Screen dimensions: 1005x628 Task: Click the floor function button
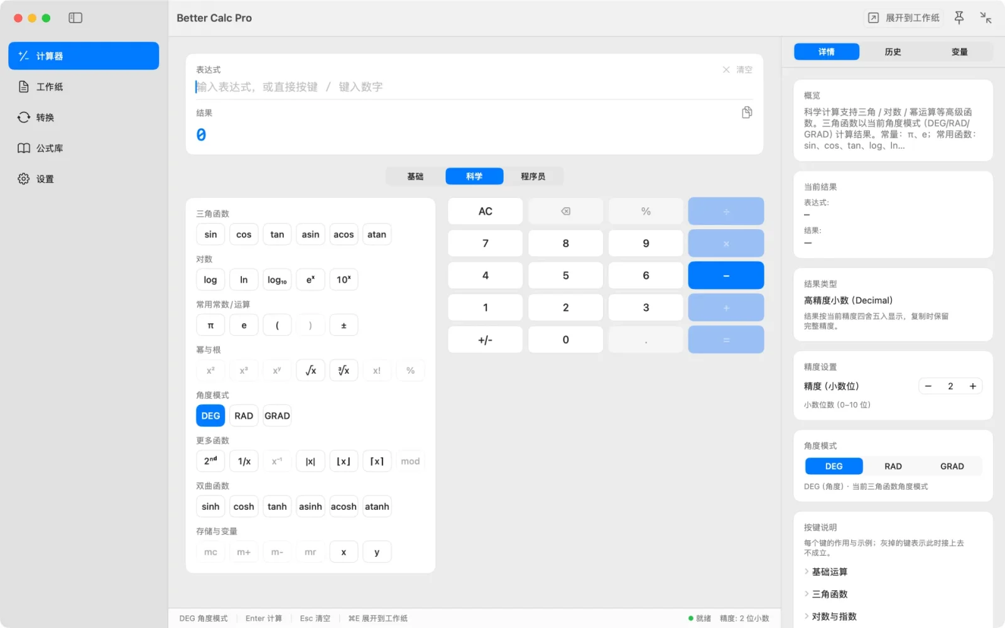[x=344, y=461]
